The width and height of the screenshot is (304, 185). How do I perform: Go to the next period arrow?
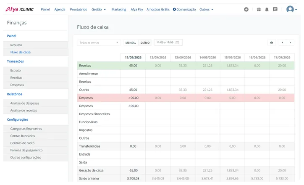tap(290, 43)
